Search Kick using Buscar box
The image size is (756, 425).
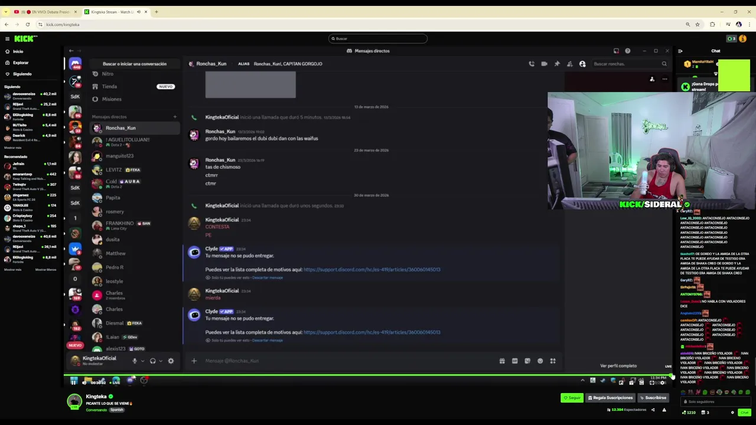coord(378,38)
